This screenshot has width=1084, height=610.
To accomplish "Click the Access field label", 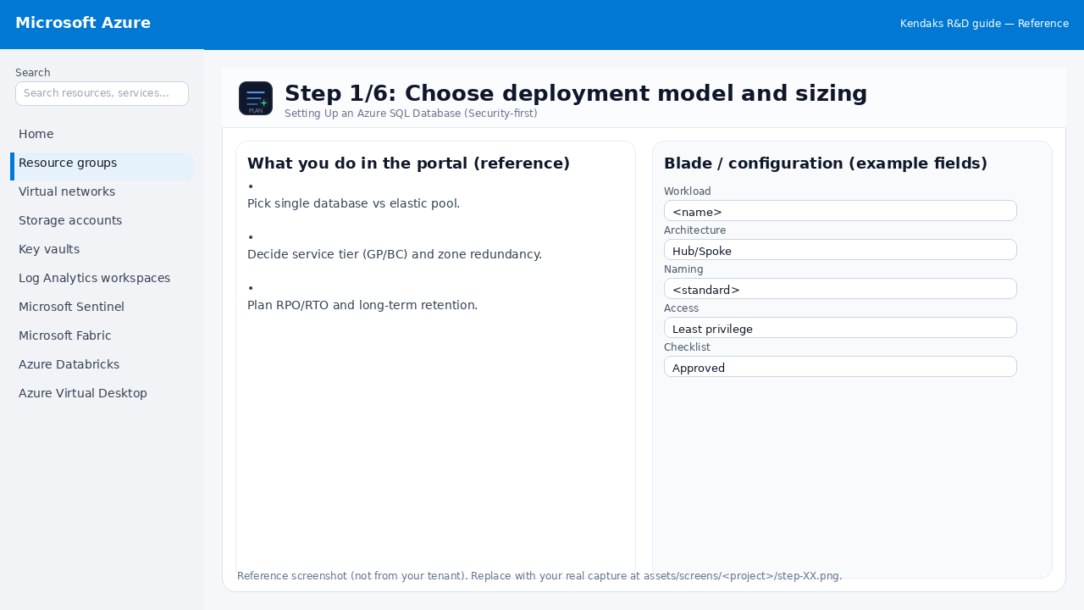I will tap(681, 308).
